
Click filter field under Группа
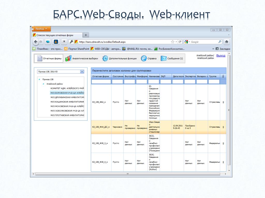214,82
